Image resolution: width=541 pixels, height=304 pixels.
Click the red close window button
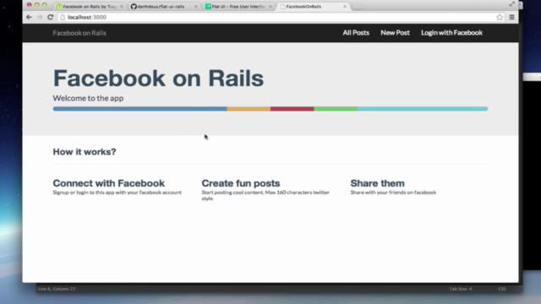30,5
